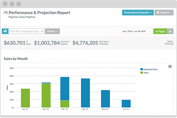Clear the date filter with X button

pos(170,31)
